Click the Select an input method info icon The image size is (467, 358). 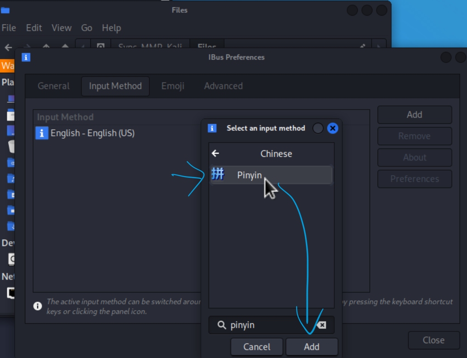pos(212,128)
